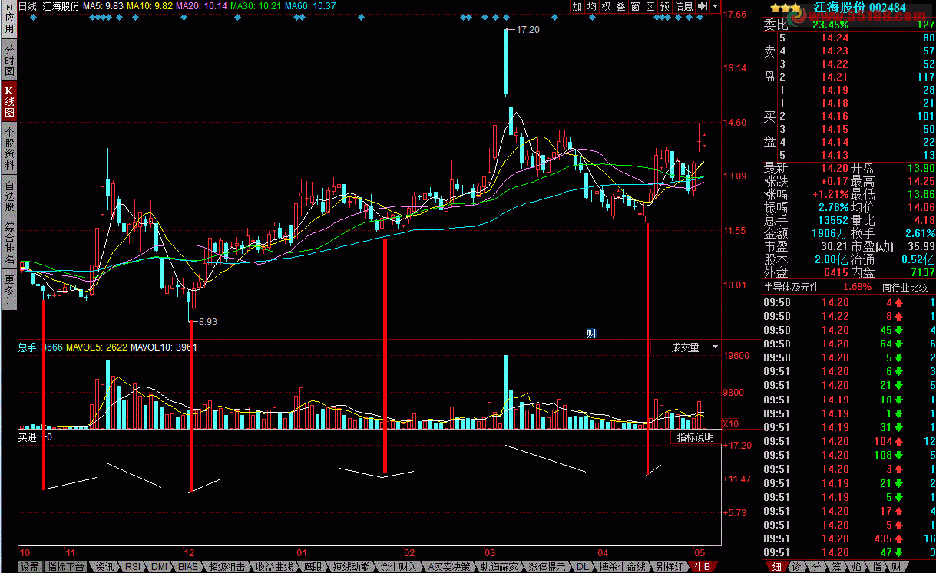
Task: Select the 焰 tab under the trade list
Action: pyautogui.click(x=857, y=567)
